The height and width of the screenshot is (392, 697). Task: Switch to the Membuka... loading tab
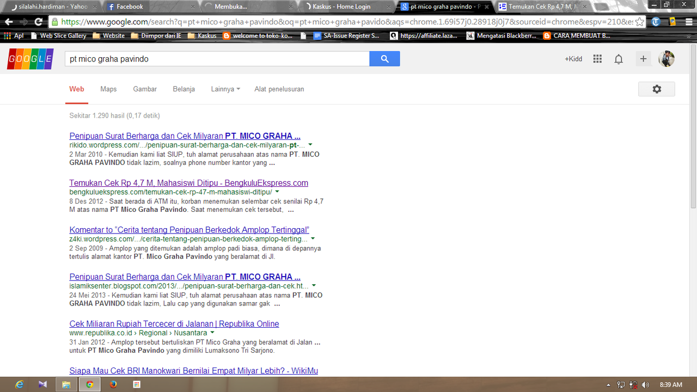248,7
